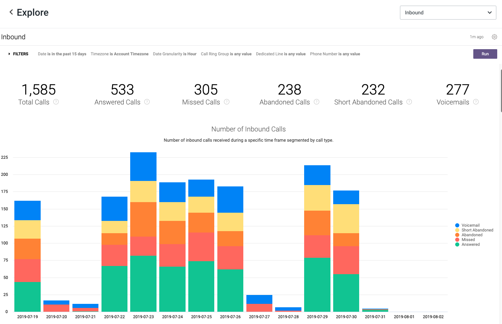Click the Call Ring Group filter text
Screen dimensions: 502x324
pos(226,54)
